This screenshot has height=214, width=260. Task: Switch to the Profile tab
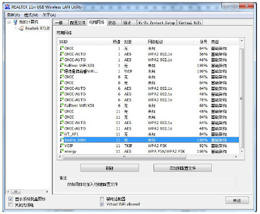point(78,23)
